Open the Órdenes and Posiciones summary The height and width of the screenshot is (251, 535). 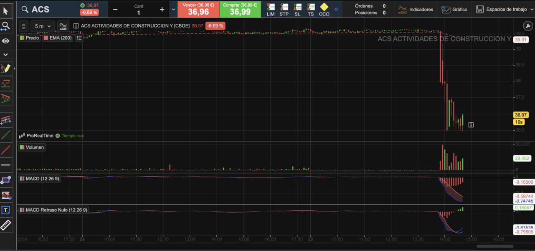(x=370, y=9)
